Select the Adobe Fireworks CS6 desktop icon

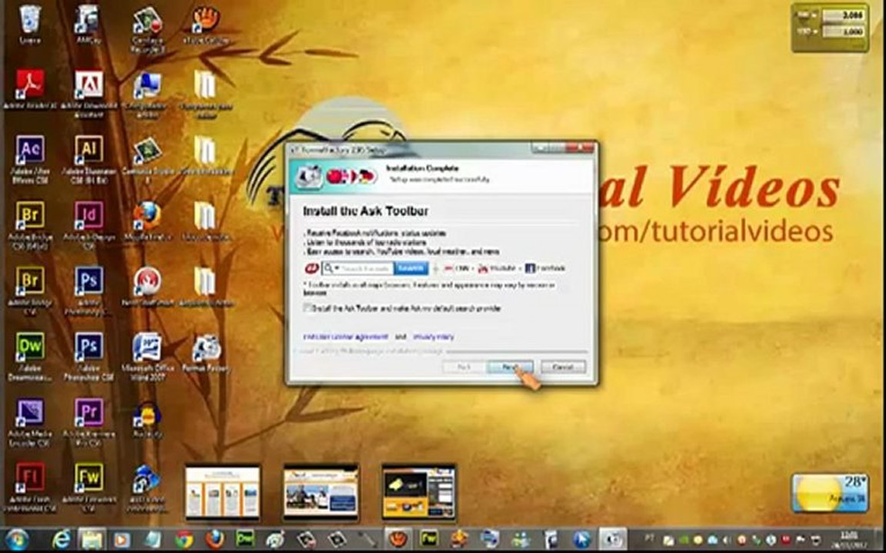(x=88, y=488)
